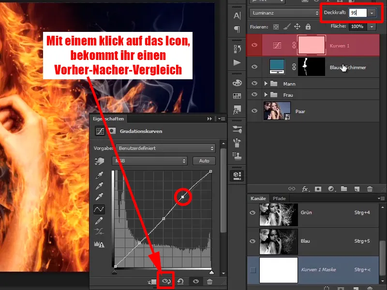Open the Swatches grid panel icon

(x=237, y=96)
